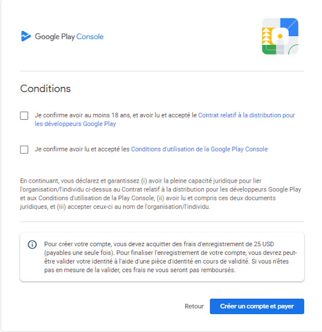Screen dimensions: 322x332
Task: Check the 18 years age confirmation box
Action: click(24, 116)
